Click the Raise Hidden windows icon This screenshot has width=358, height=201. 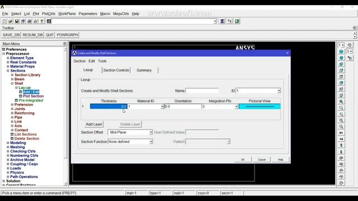tap(222, 21)
